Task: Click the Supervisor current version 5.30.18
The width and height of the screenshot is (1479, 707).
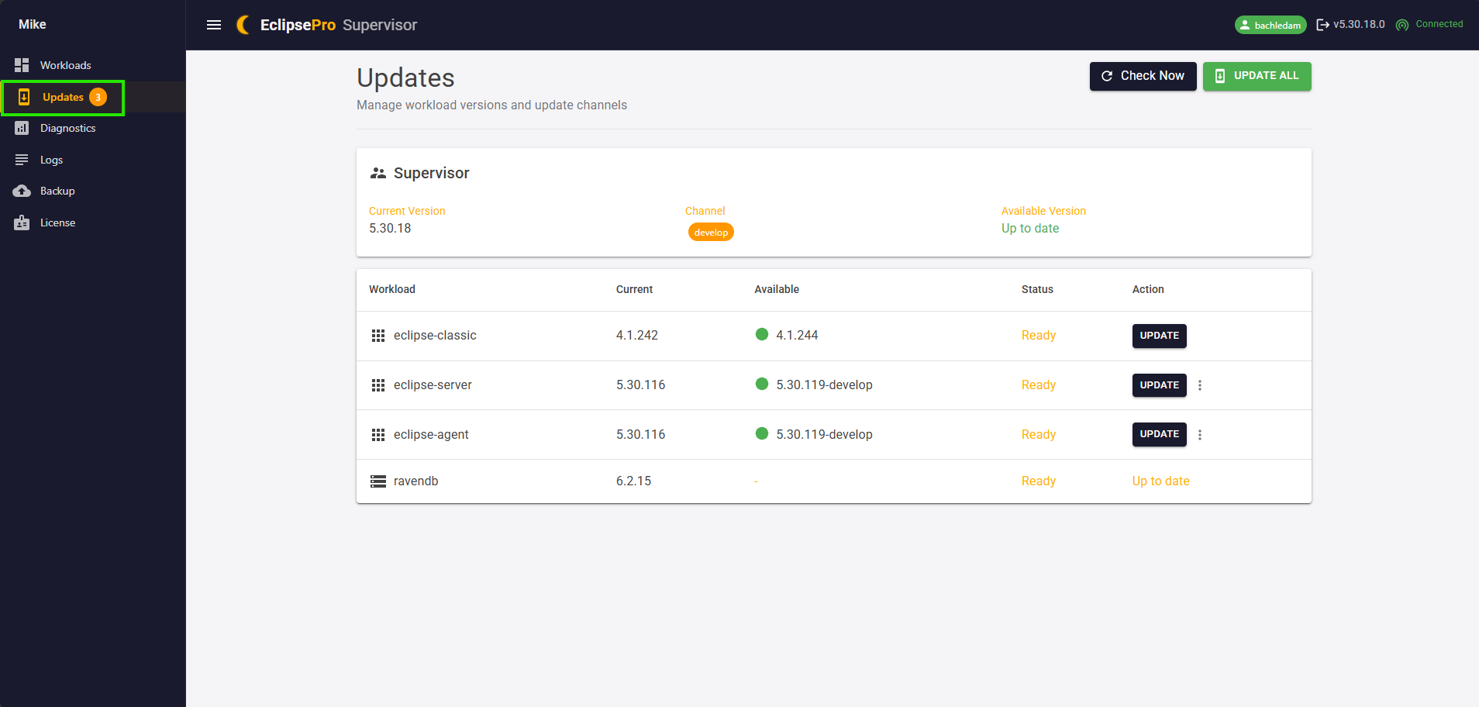Action: coord(390,229)
